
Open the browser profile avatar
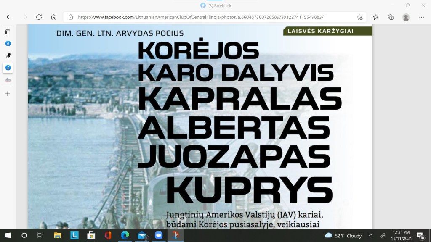click(406, 17)
